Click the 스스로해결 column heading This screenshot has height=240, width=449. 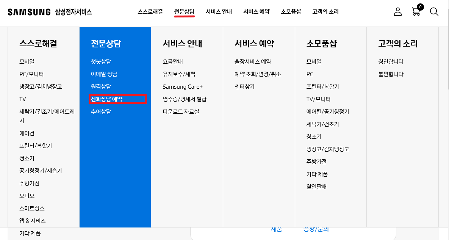(x=38, y=44)
